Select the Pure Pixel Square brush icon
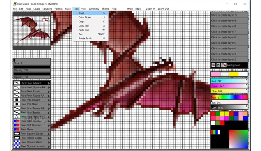Viewport: 261px width, 151px height. [17, 83]
